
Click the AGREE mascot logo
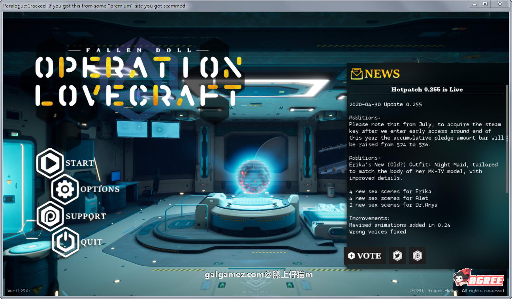[479, 279]
